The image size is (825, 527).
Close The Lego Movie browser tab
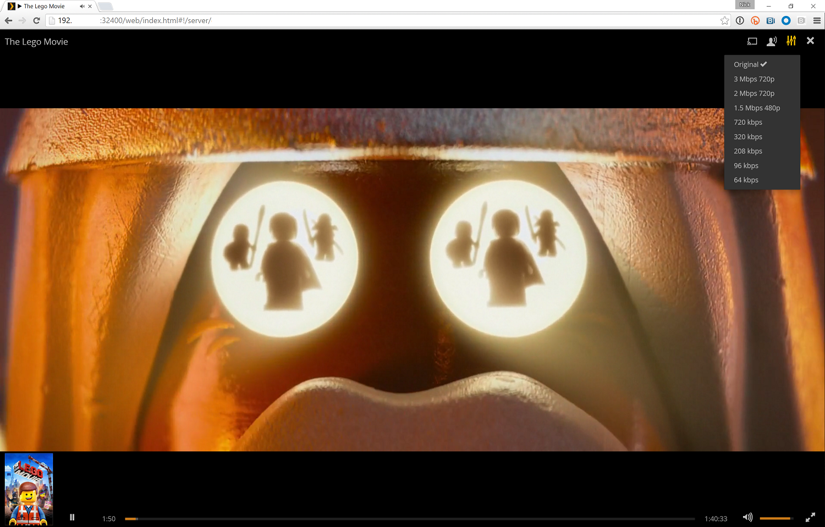[90, 7]
